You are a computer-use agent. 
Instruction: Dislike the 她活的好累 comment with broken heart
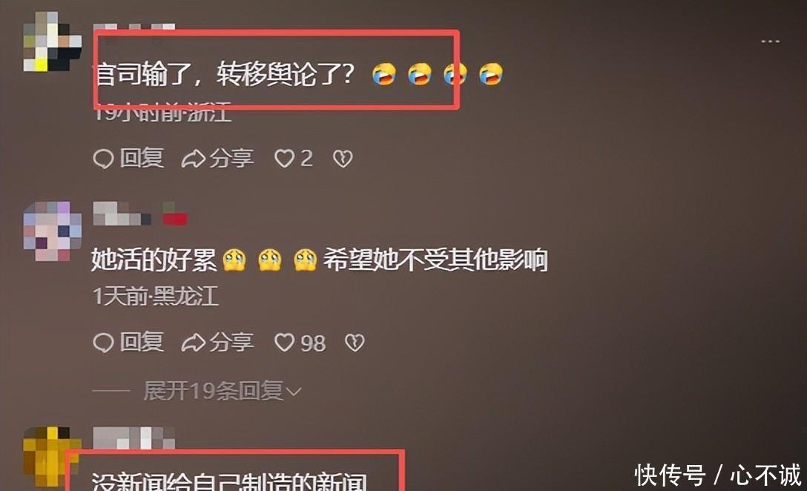point(355,343)
